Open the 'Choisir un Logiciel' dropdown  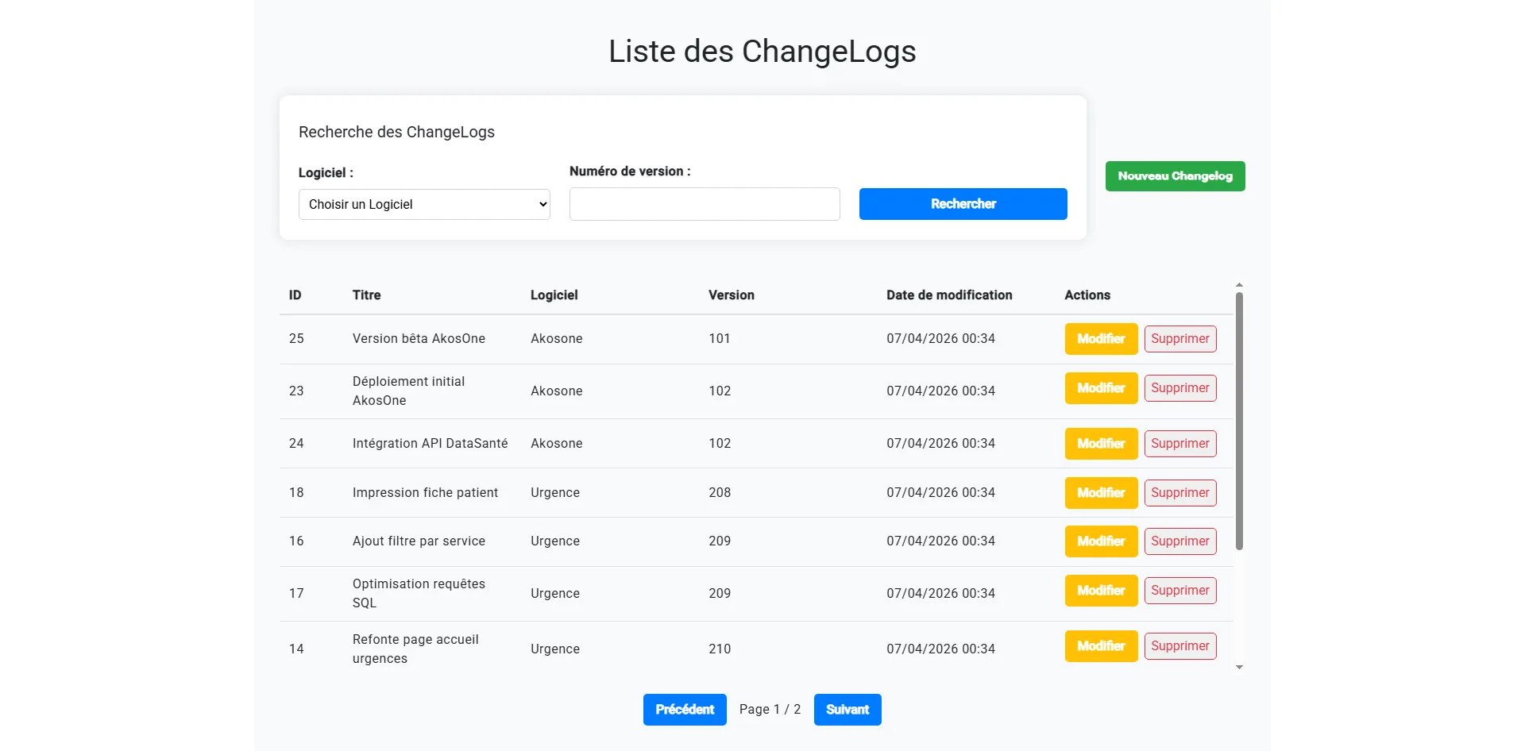[x=423, y=204]
